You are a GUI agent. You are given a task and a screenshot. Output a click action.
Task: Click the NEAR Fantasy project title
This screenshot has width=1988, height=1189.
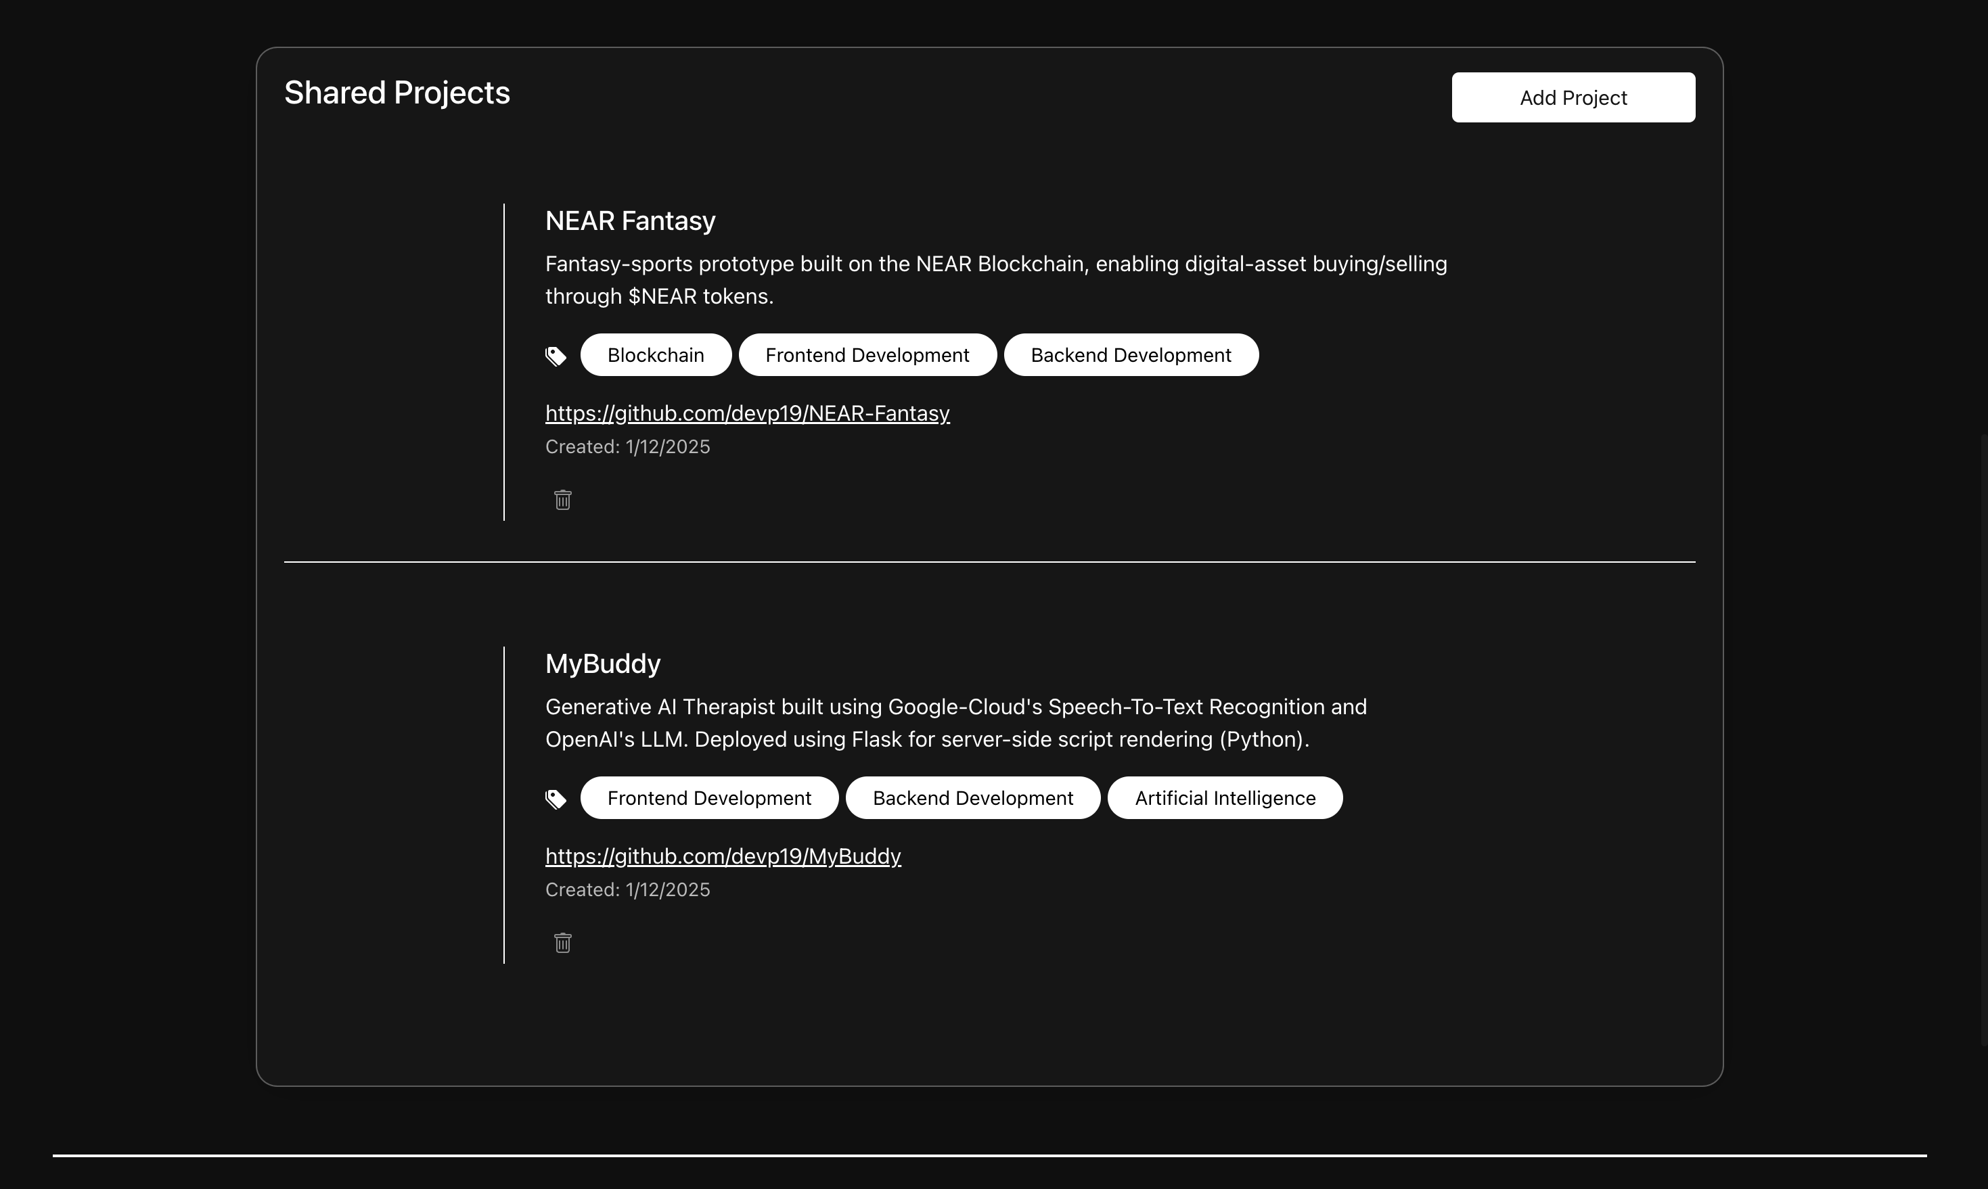(630, 220)
